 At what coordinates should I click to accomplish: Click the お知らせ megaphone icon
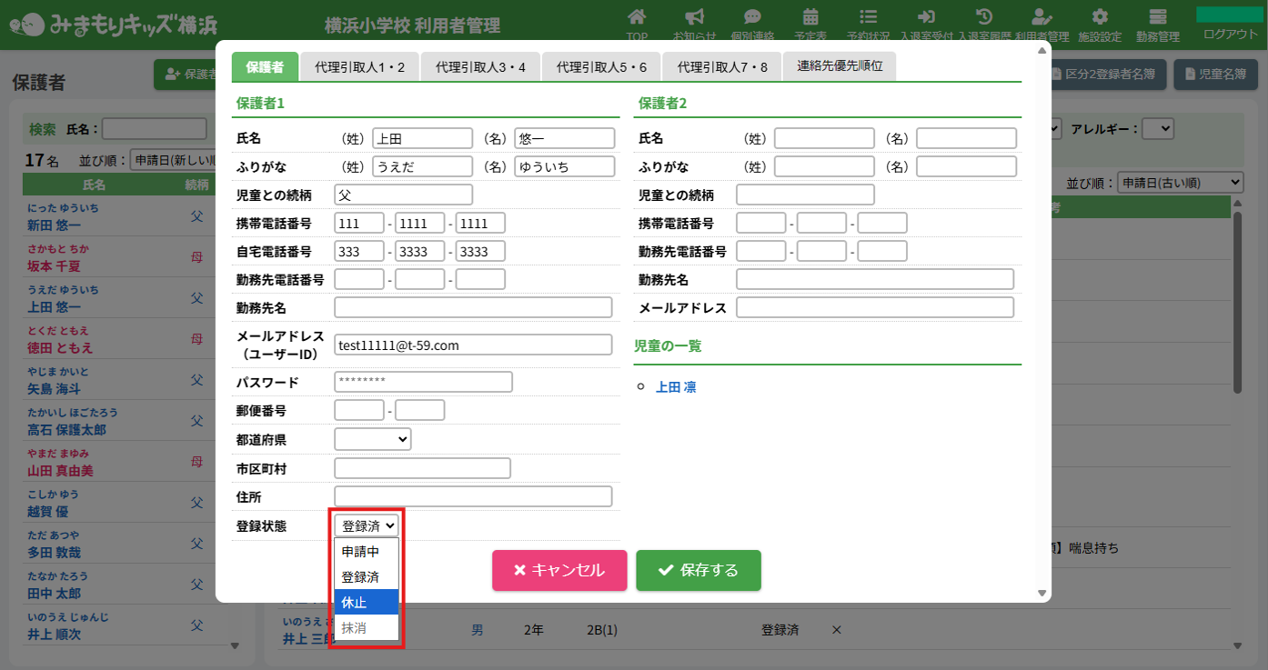[x=694, y=18]
